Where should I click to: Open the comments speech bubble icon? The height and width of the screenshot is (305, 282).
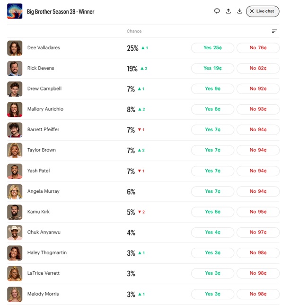[217, 11]
